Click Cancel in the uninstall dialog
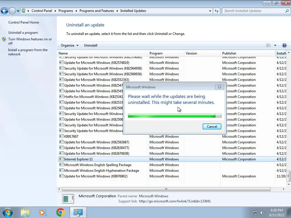 212,126
